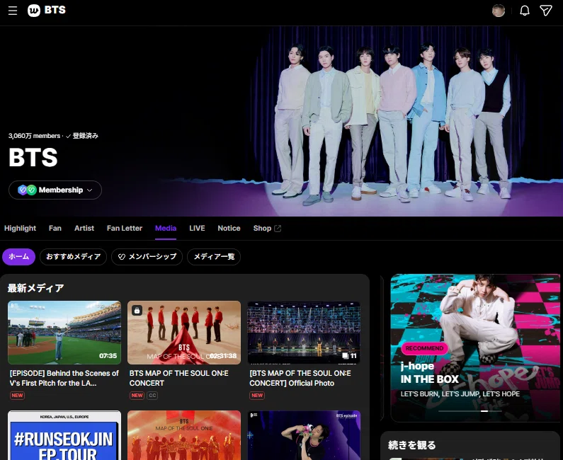
Task: Click the banner carousel page indicator
Action: [470, 411]
